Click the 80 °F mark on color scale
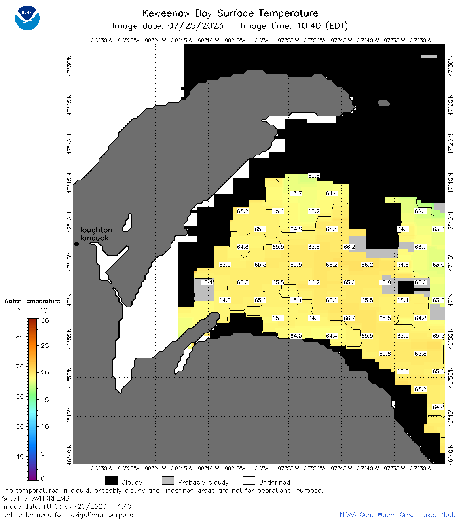This screenshot has width=461, height=521. [20, 337]
